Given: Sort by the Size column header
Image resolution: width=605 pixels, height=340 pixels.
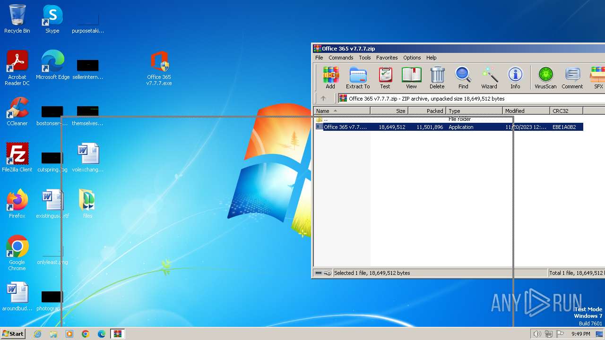Looking at the screenshot, I should (x=389, y=111).
